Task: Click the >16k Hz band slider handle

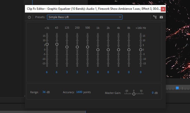Action: [x=141, y=50]
